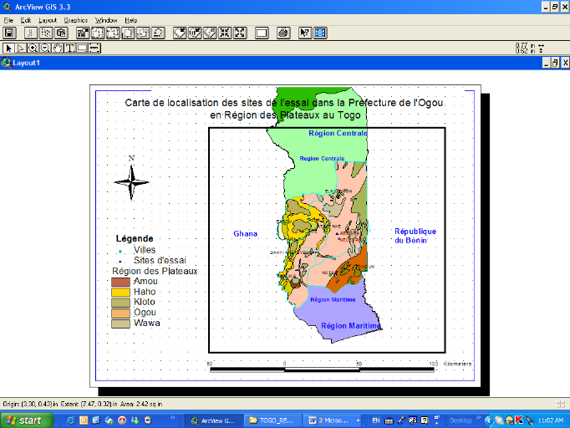The width and height of the screenshot is (570, 428).
Task: Open the context Help pointer tool
Action: coord(305,33)
